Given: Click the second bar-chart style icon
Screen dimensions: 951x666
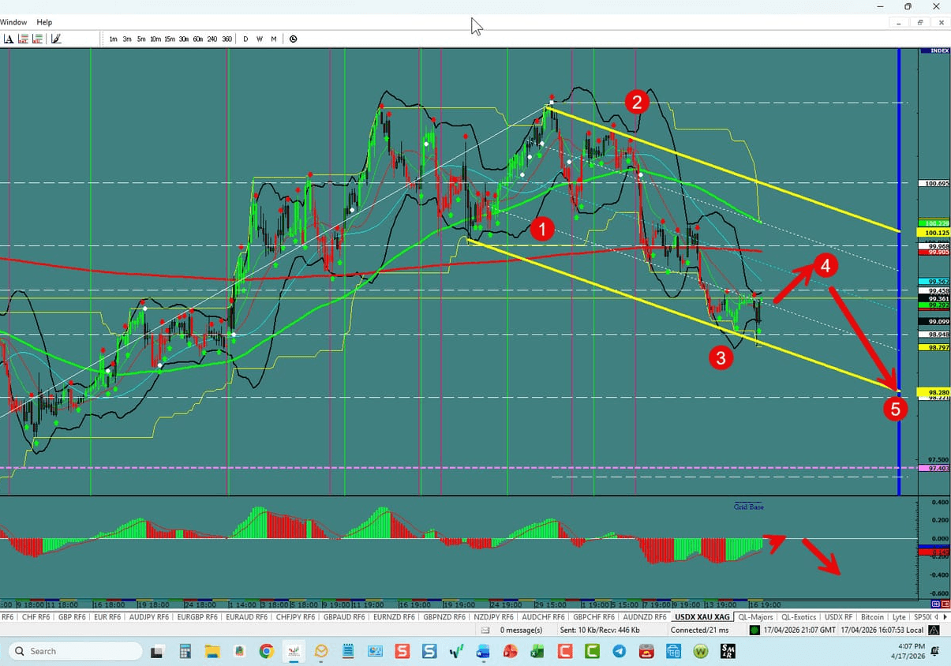Looking at the screenshot, I should coord(37,38).
